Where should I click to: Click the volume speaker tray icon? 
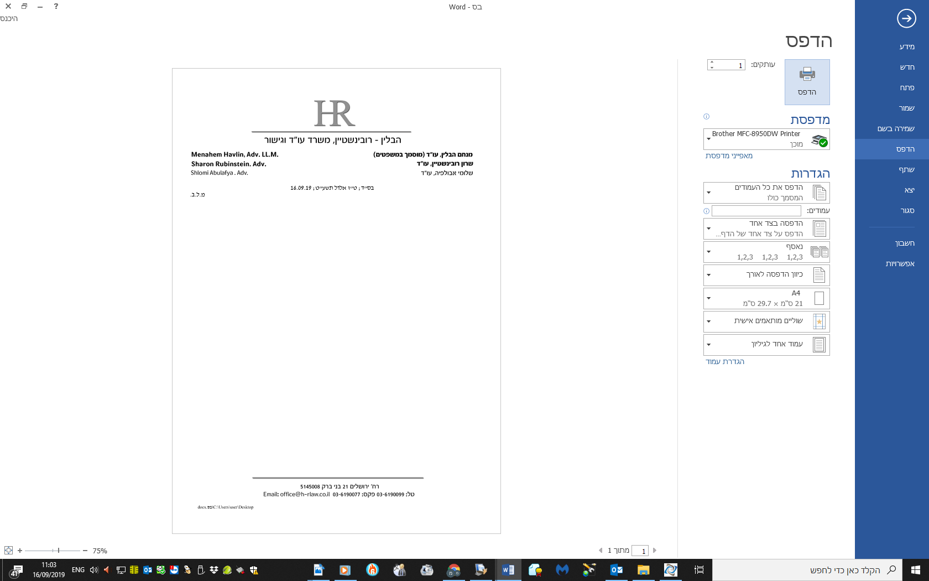(x=93, y=570)
